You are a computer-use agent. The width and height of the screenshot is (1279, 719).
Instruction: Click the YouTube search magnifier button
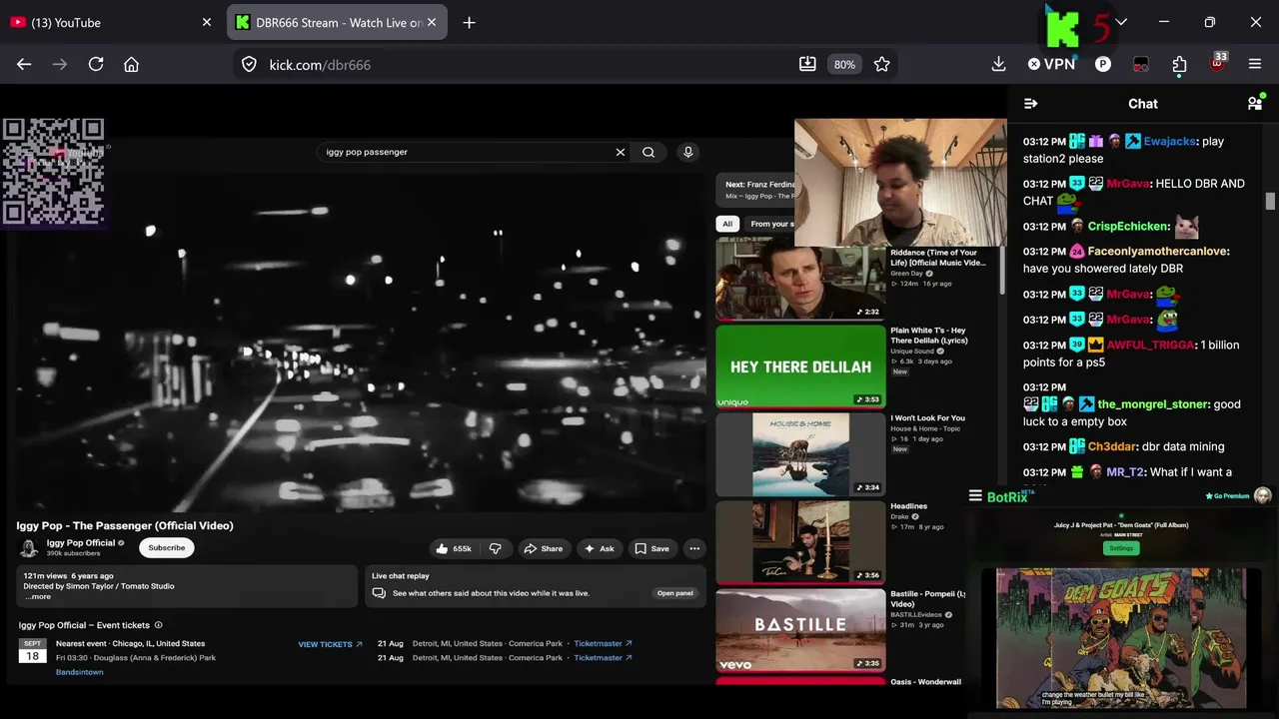(648, 152)
